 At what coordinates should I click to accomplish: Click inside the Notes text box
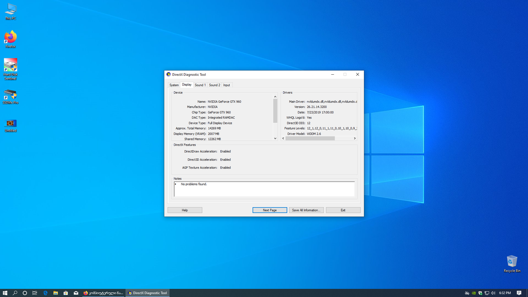(264, 190)
